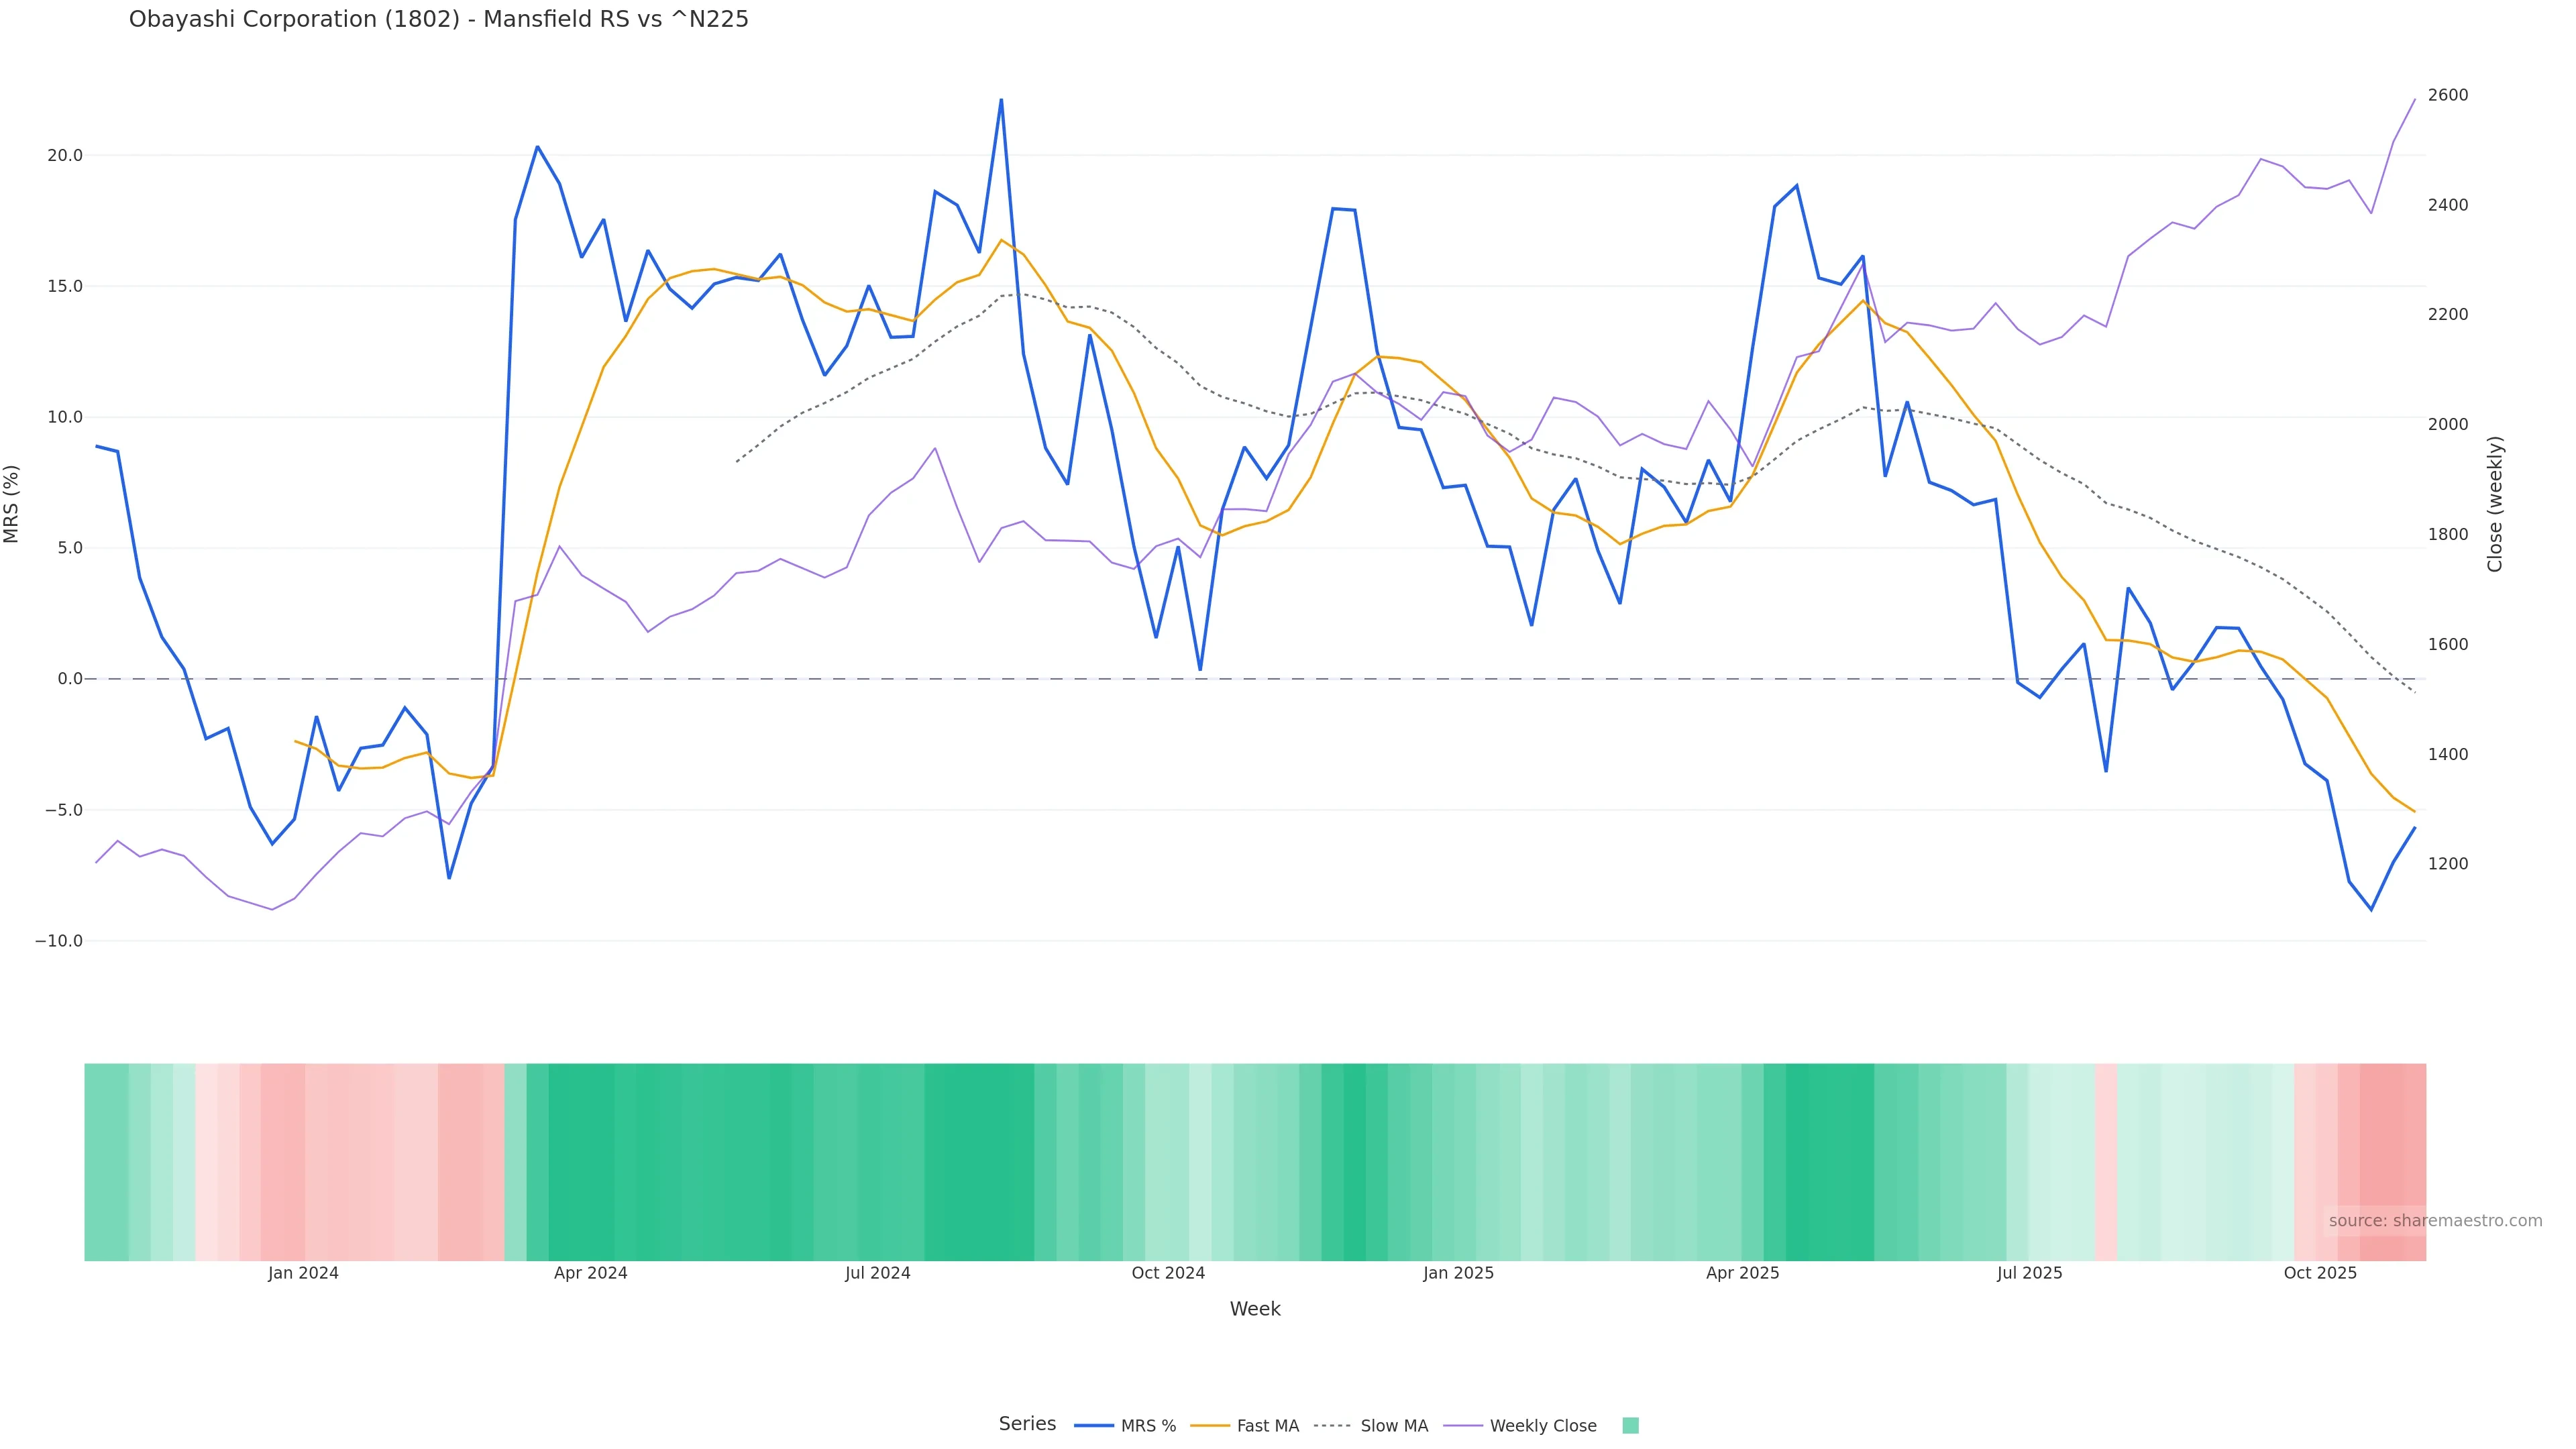This screenshot has width=2576, height=1449.
Task: Click the Jan 2025 x-axis label
Action: coord(1458,1273)
